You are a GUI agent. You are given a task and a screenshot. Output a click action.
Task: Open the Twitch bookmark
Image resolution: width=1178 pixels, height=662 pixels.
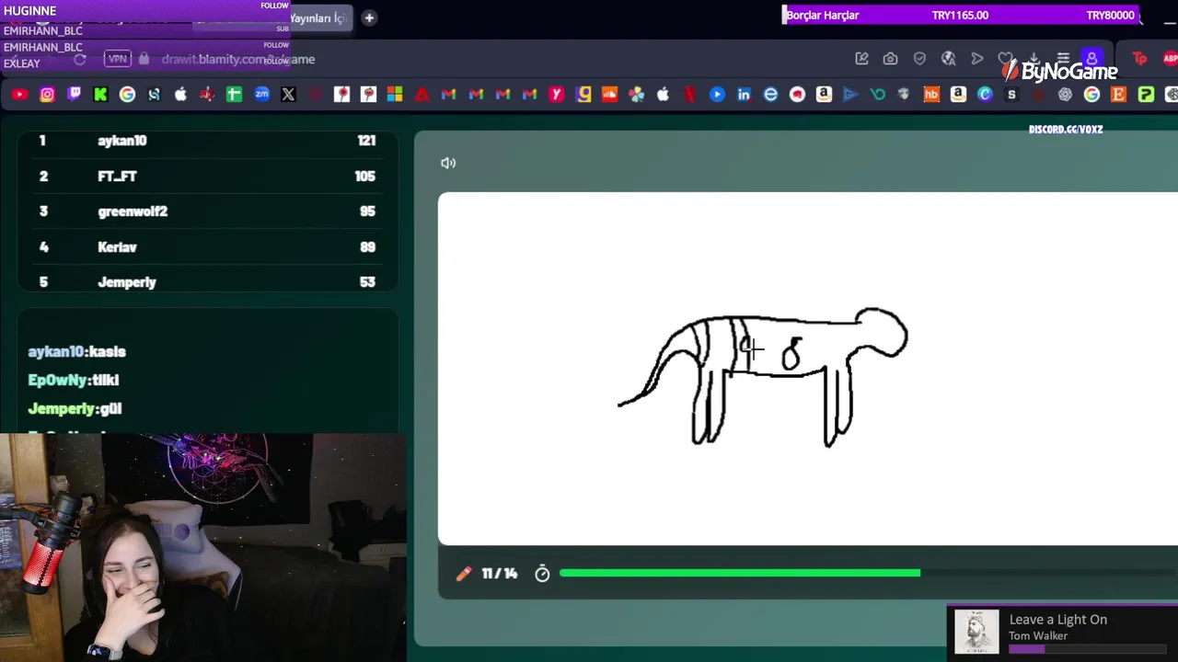point(74,94)
